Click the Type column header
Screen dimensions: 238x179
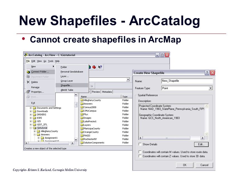[127, 96]
